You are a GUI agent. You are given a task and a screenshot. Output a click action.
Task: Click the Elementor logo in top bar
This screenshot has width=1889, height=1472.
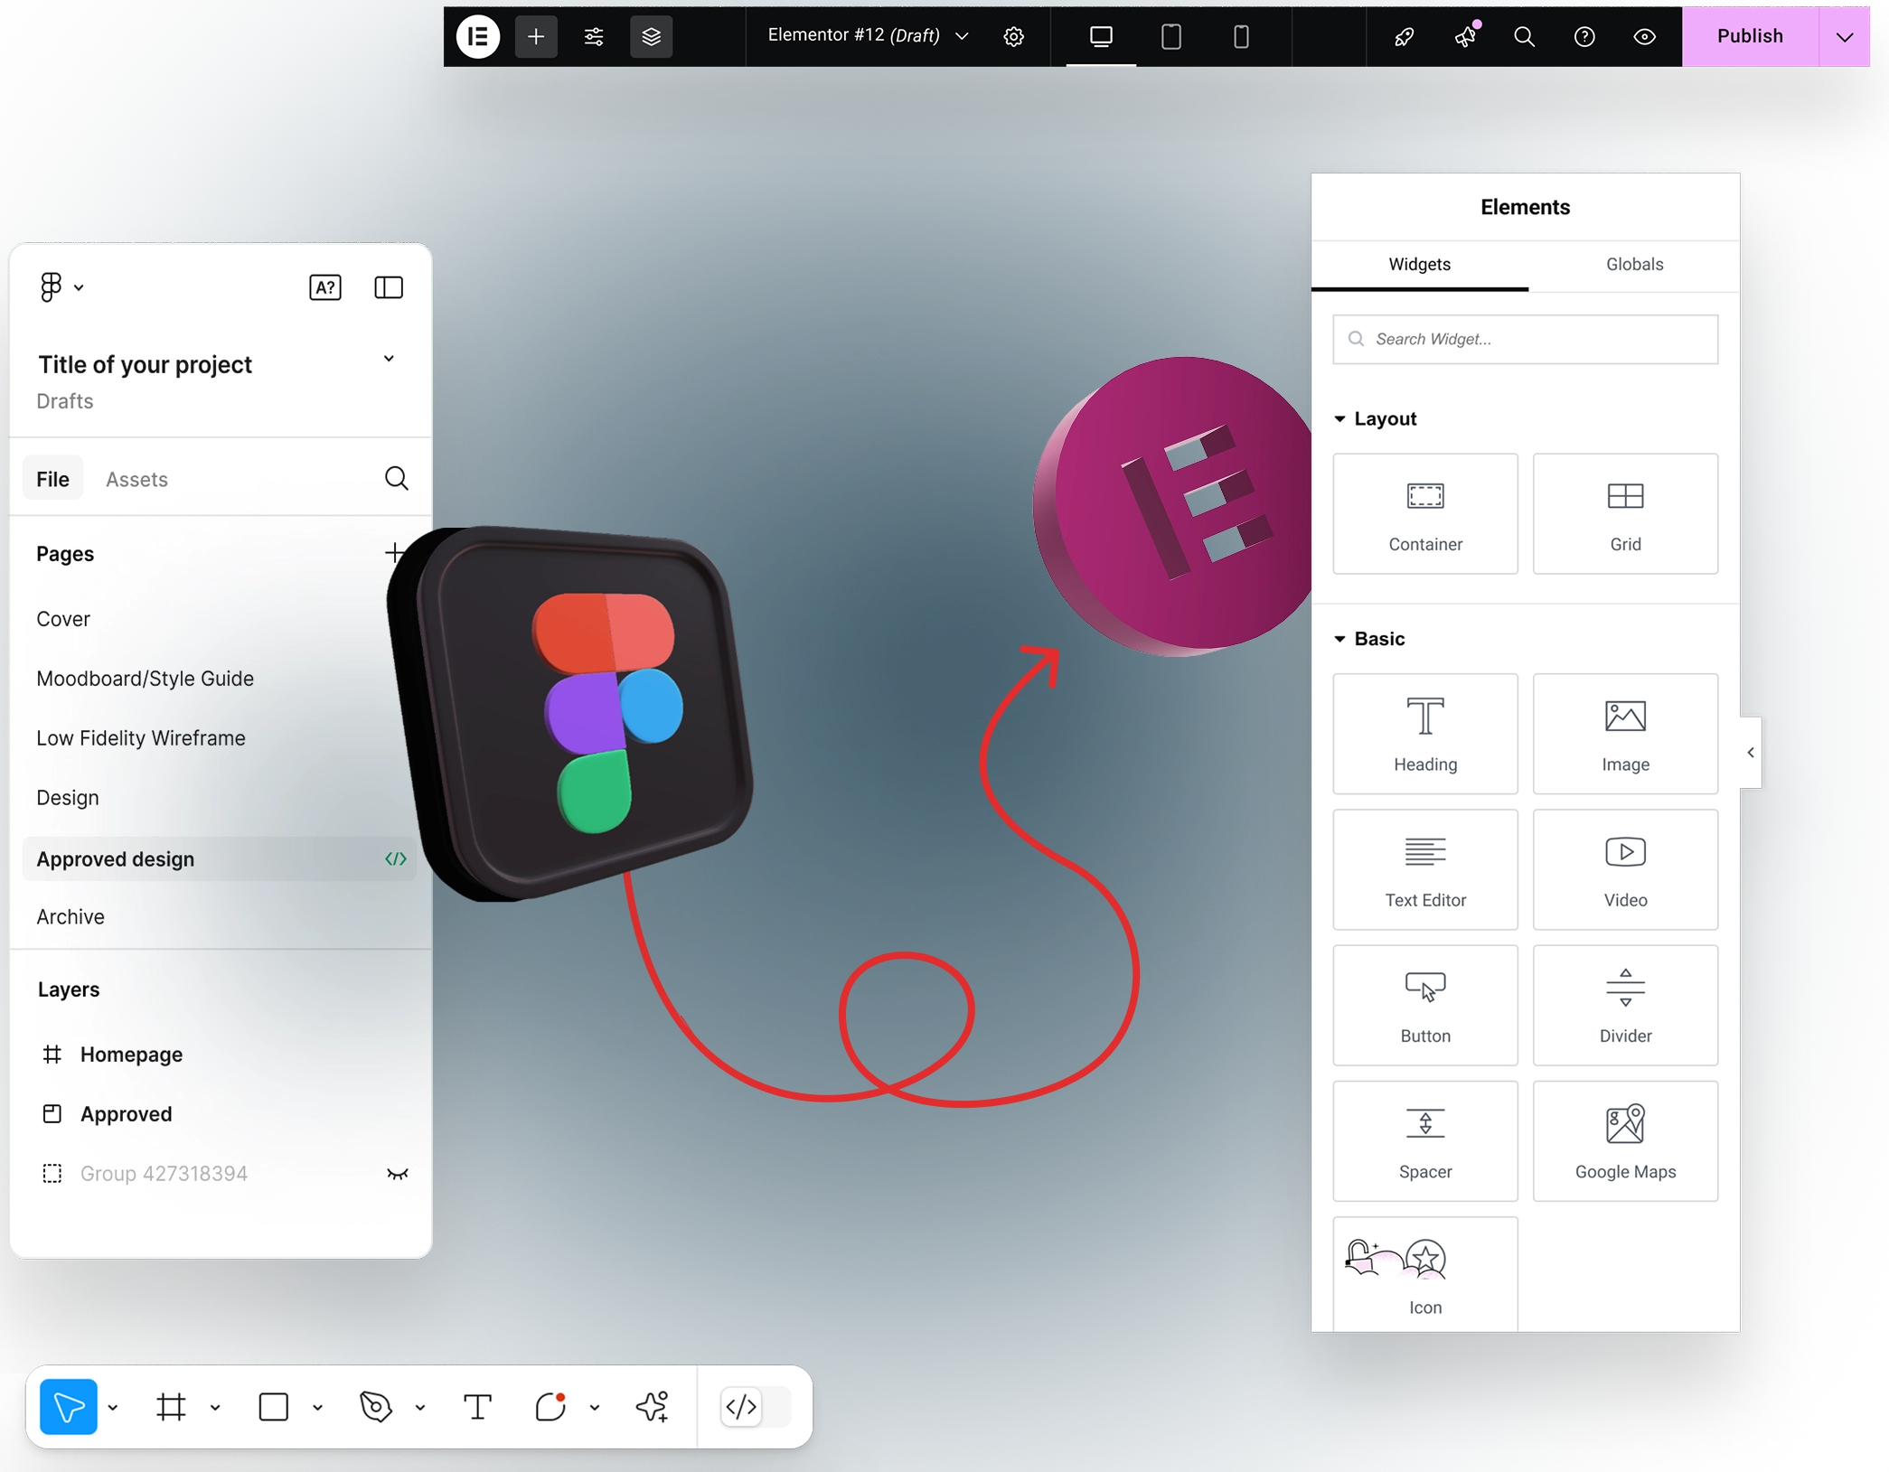tap(477, 37)
